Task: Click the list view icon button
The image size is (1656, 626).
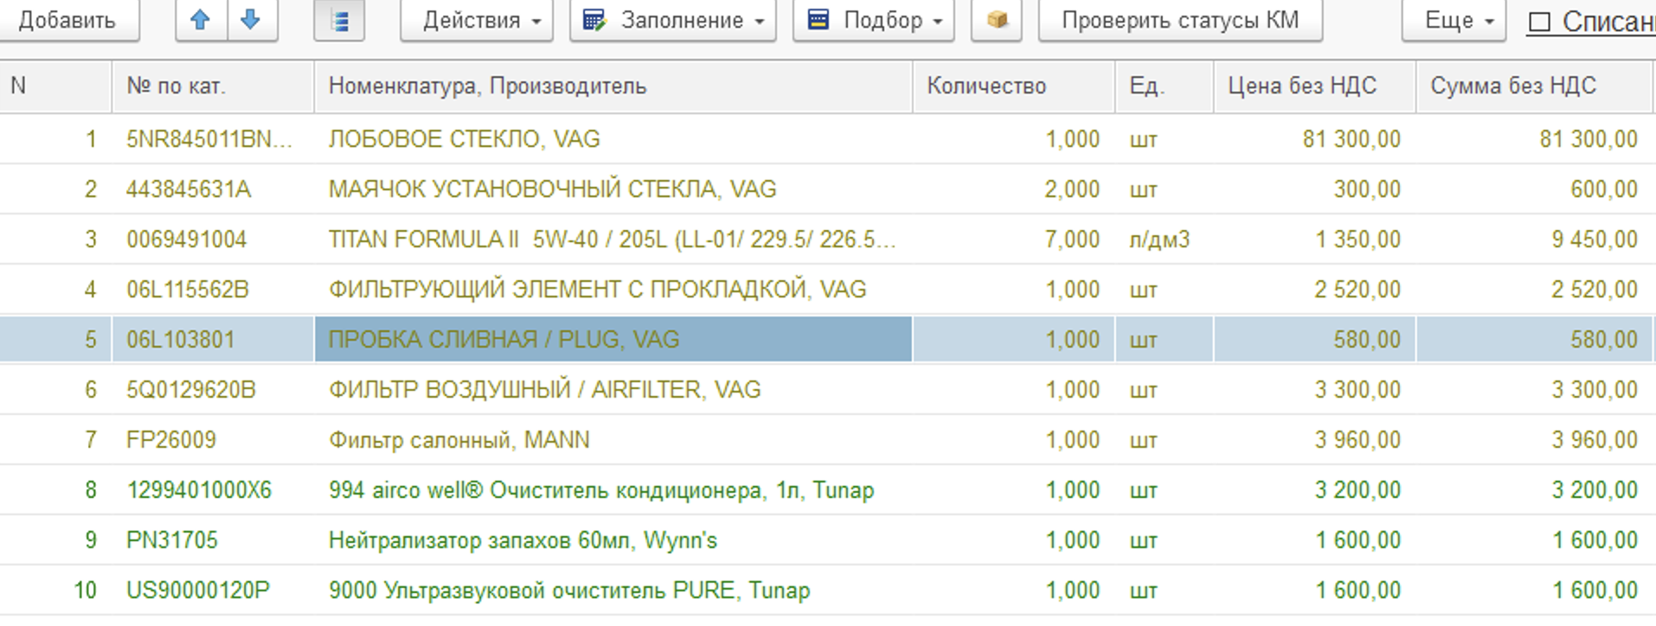Action: pyautogui.click(x=339, y=20)
